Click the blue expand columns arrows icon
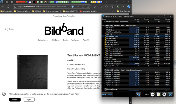The image size is (176, 104). tap(104, 95)
